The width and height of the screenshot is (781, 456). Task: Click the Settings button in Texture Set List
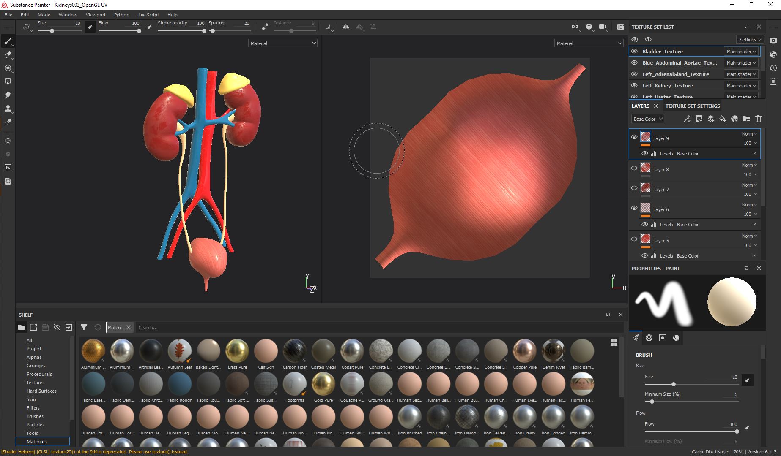[750, 40]
